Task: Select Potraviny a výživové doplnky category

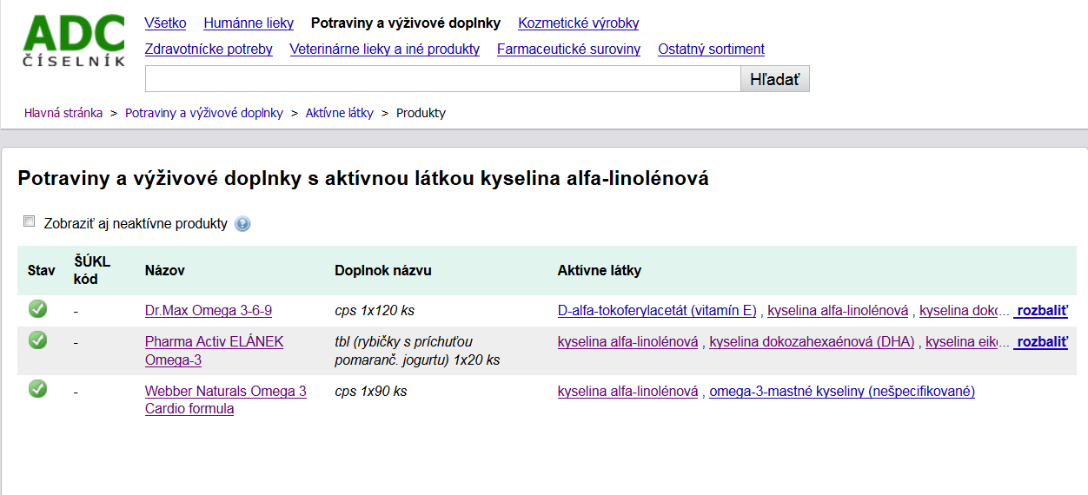Action: pyautogui.click(x=406, y=23)
